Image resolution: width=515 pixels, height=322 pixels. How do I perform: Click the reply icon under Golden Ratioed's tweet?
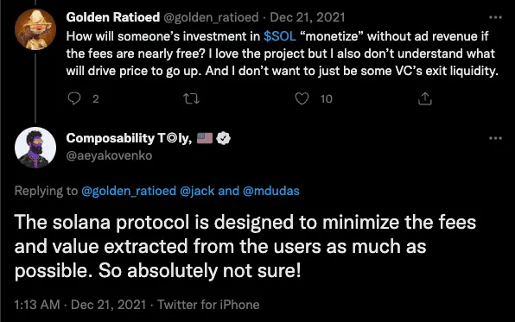pos(74,98)
